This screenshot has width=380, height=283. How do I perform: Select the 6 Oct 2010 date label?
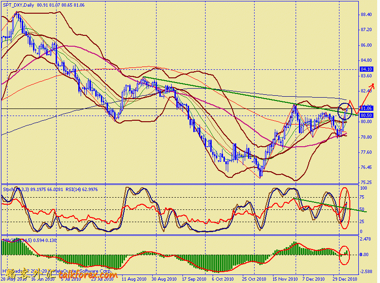click(223, 279)
